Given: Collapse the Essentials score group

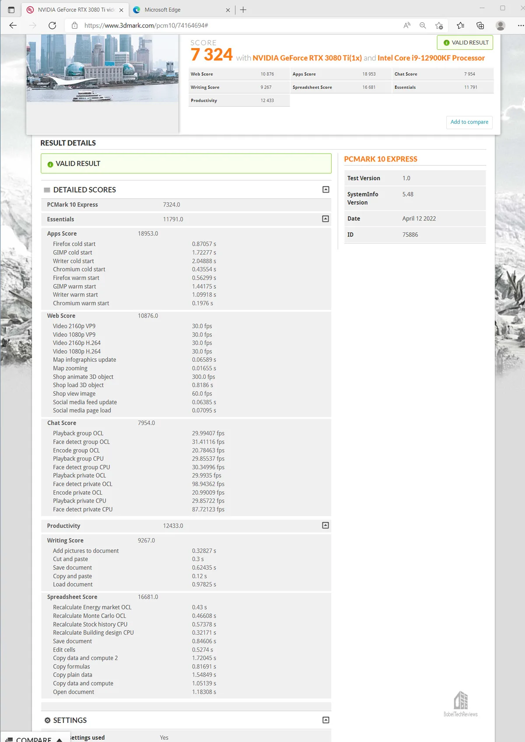Looking at the screenshot, I should 325,219.
